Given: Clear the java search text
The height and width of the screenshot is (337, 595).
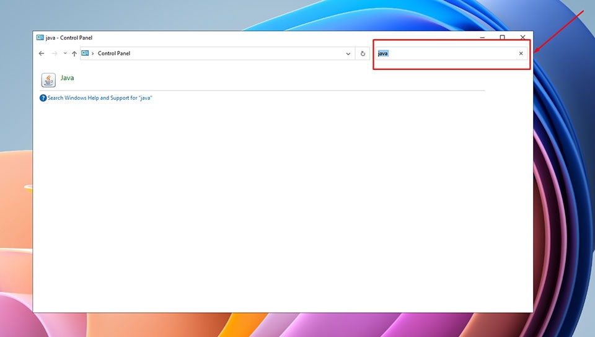Looking at the screenshot, I should coord(521,53).
